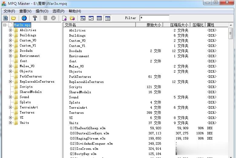Click the file list scrollbar thumb

point(231,33)
